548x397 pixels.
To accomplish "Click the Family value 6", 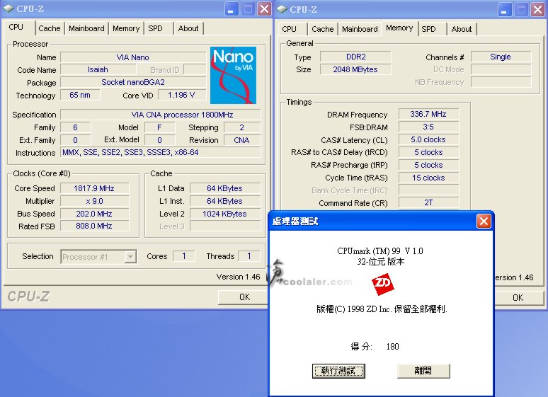I will click(x=76, y=127).
